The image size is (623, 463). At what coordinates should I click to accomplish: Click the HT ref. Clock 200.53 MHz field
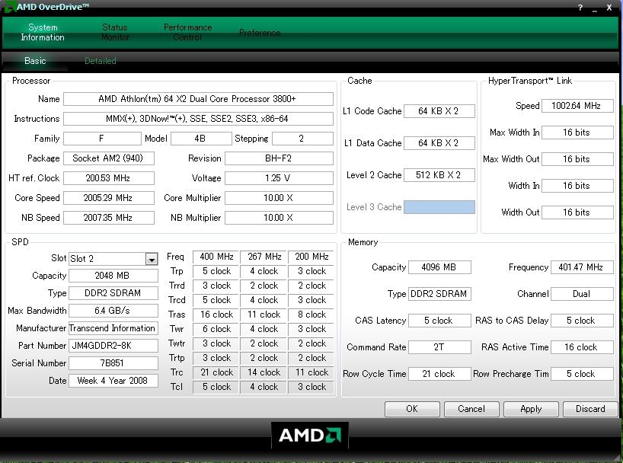click(x=108, y=178)
